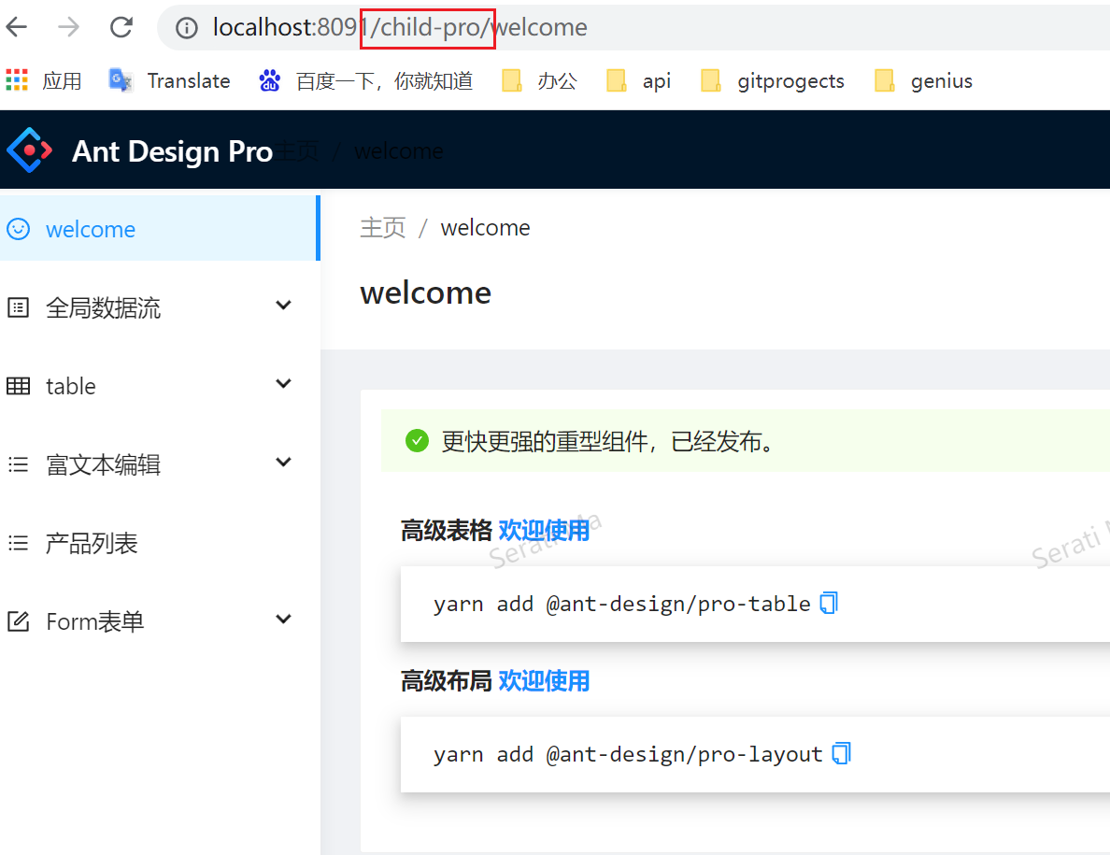Image resolution: width=1110 pixels, height=855 pixels.
Task: Expand the table submenu chevron
Action: pos(284,384)
